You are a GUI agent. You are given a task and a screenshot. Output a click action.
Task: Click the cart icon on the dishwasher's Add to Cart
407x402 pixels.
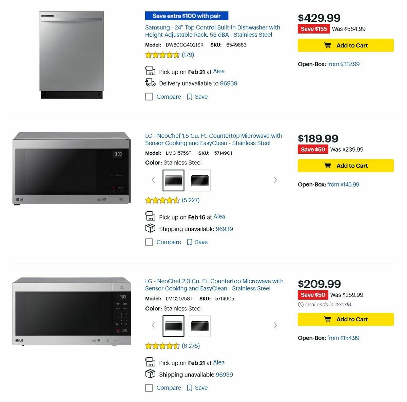[328, 45]
